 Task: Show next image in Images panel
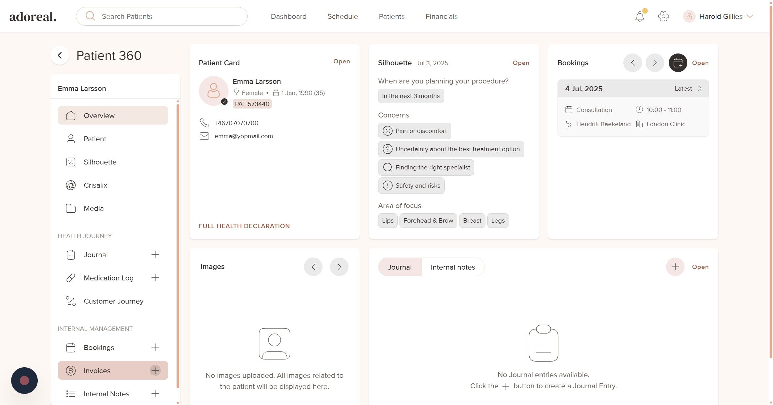click(x=339, y=267)
